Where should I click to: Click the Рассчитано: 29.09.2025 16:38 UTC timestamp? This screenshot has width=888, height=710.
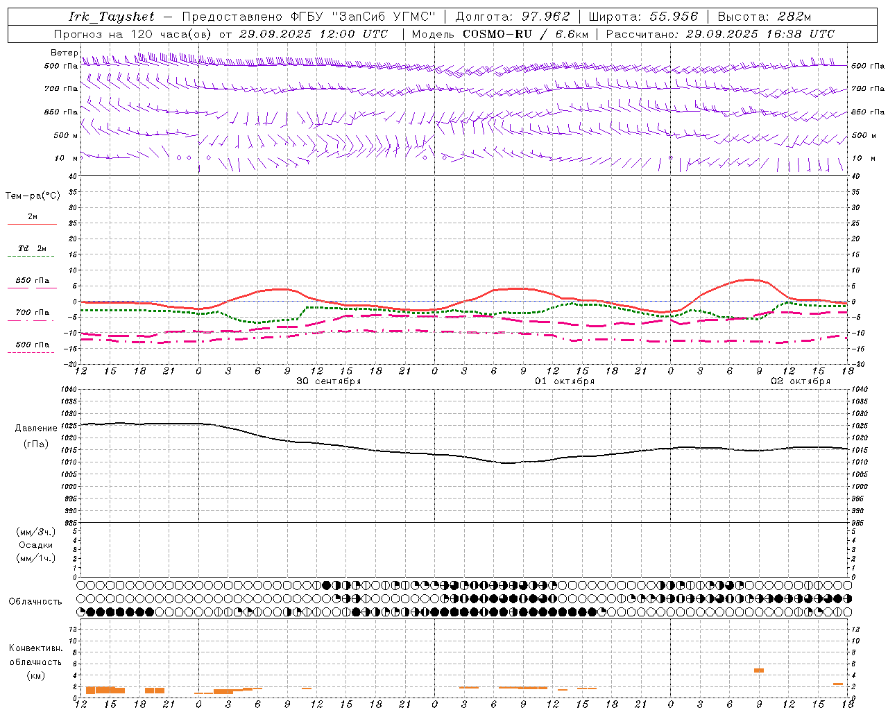(x=720, y=34)
